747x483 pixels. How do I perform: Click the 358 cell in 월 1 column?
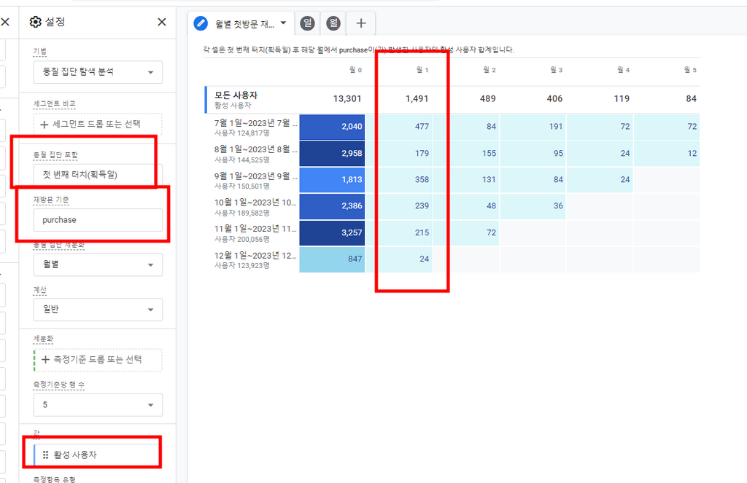(399, 180)
